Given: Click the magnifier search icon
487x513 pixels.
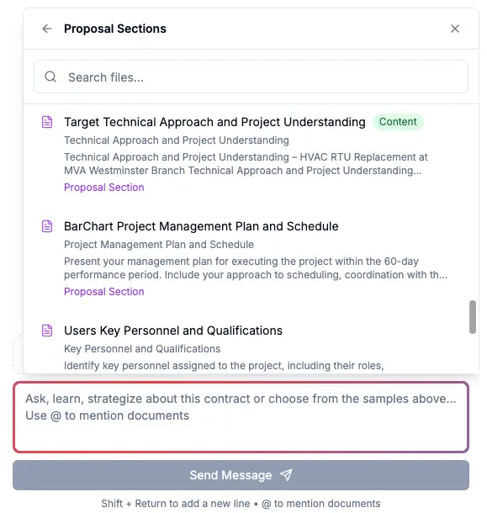Looking at the screenshot, I should click(x=50, y=77).
